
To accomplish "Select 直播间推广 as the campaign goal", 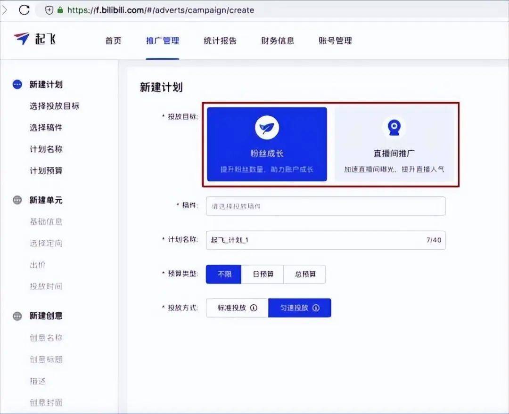I will click(x=394, y=144).
